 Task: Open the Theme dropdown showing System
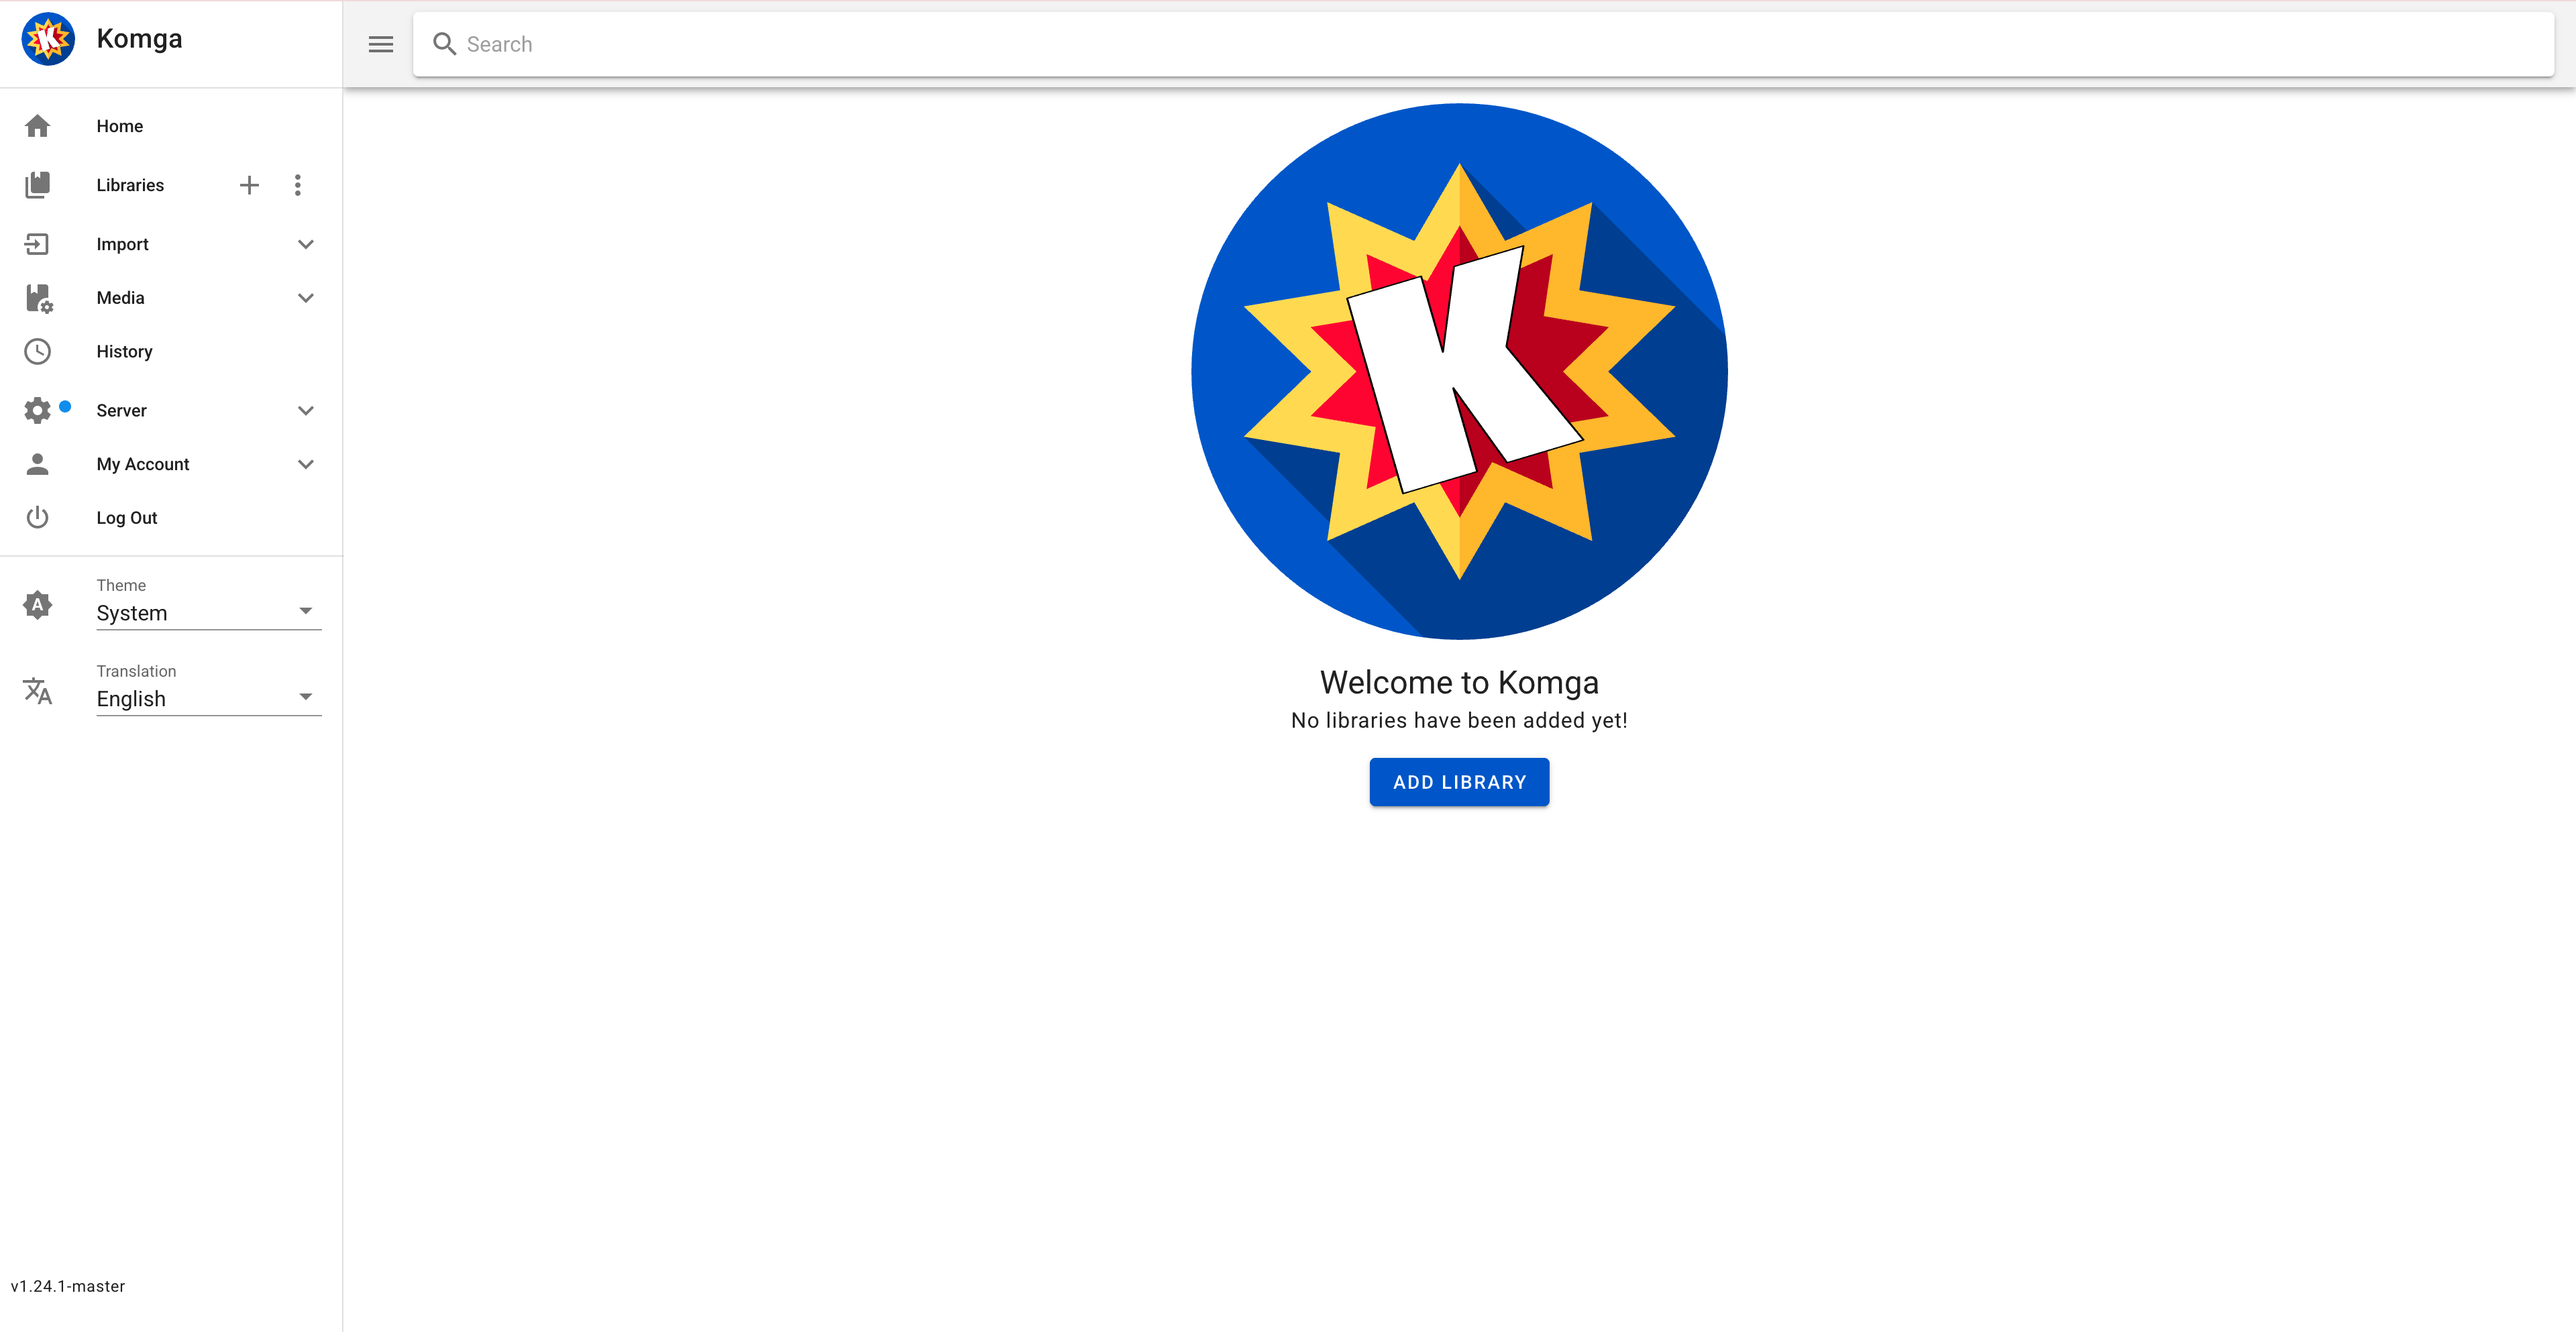(x=200, y=612)
